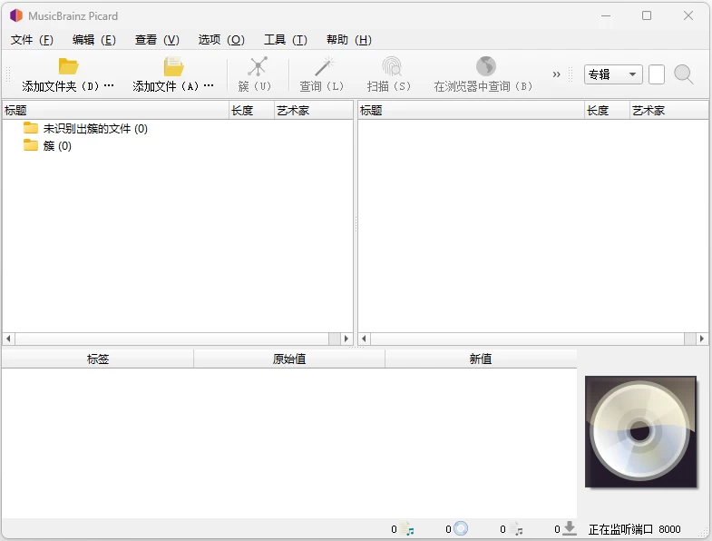Sort by the left pane 艺术家 column header
The height and width of the screenshot is (541, 712).
pos(312,111)
